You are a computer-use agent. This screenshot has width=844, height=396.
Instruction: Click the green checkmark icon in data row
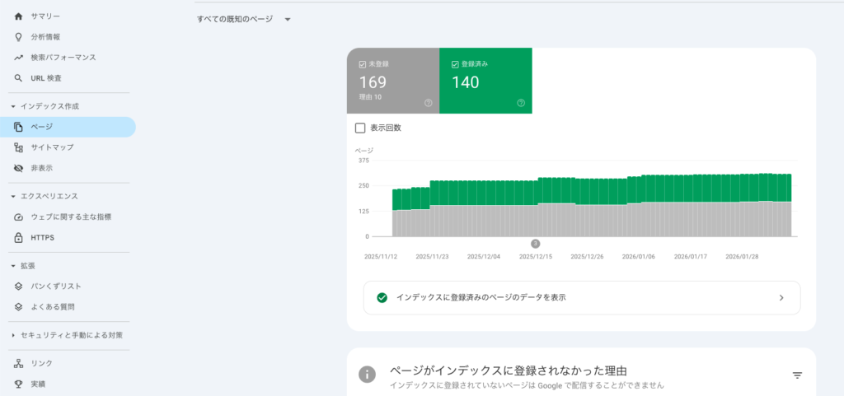[382, 298]
